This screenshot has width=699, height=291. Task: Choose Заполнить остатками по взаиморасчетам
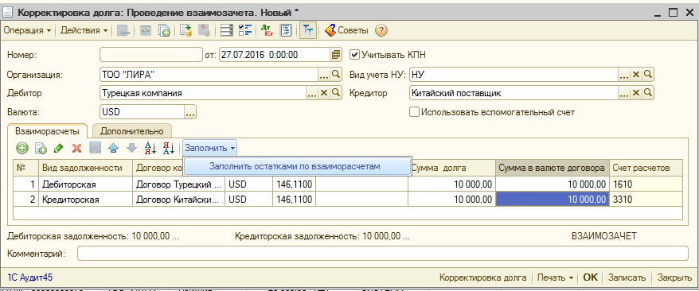point(297,166)
